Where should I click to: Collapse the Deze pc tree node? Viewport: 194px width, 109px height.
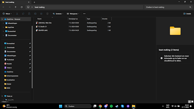[x=2, y=96]
